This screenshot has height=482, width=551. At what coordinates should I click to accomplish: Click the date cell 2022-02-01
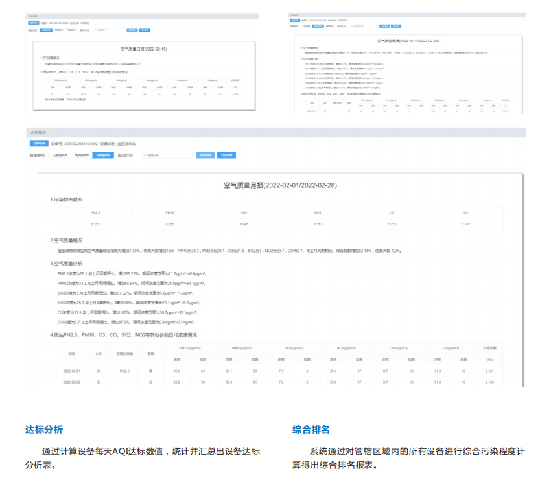tap(72, 371)
